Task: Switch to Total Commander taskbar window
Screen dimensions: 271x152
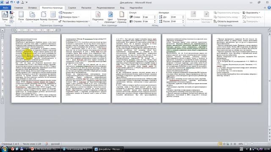Action: point(76,149)
